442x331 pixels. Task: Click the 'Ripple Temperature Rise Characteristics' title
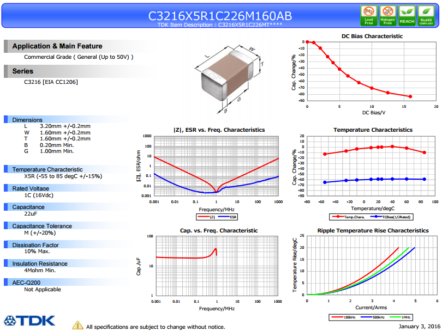coord(373,231)
